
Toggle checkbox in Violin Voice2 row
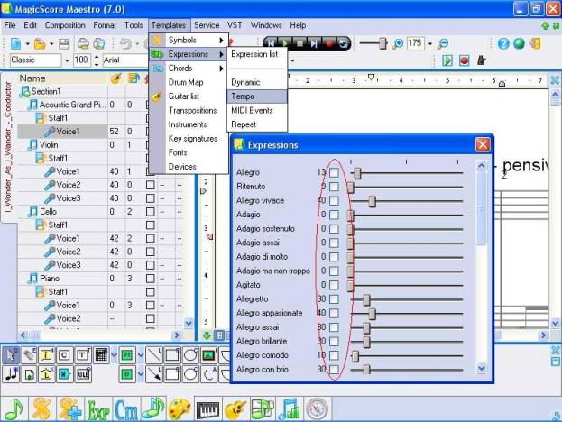click(151, 185)
